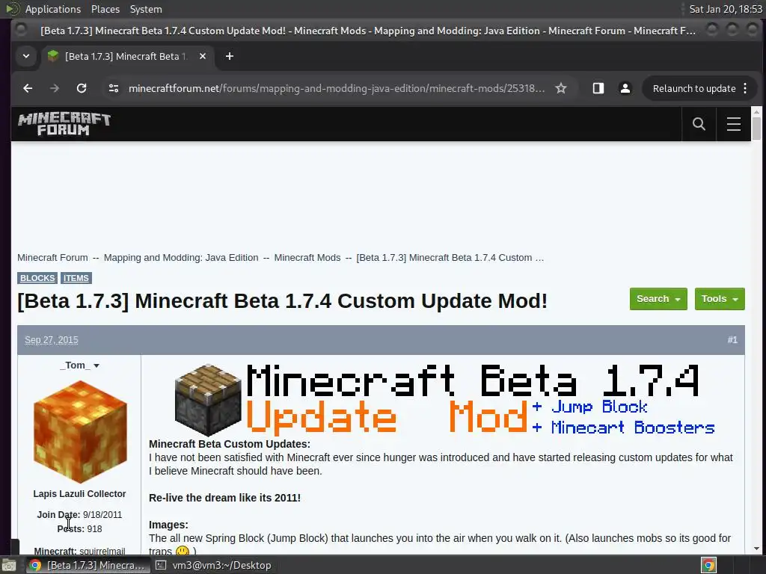
Task: Click the lava block user avatar
Action: pos(80,431)
